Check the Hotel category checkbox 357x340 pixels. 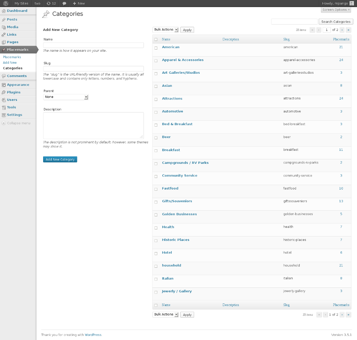coord(156,253)
